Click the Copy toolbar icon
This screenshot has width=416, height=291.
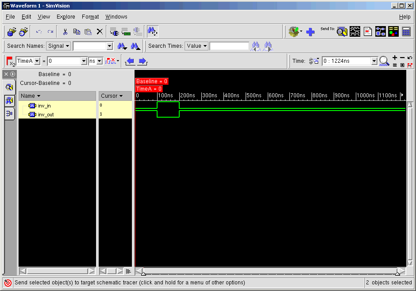pos(77,32)
